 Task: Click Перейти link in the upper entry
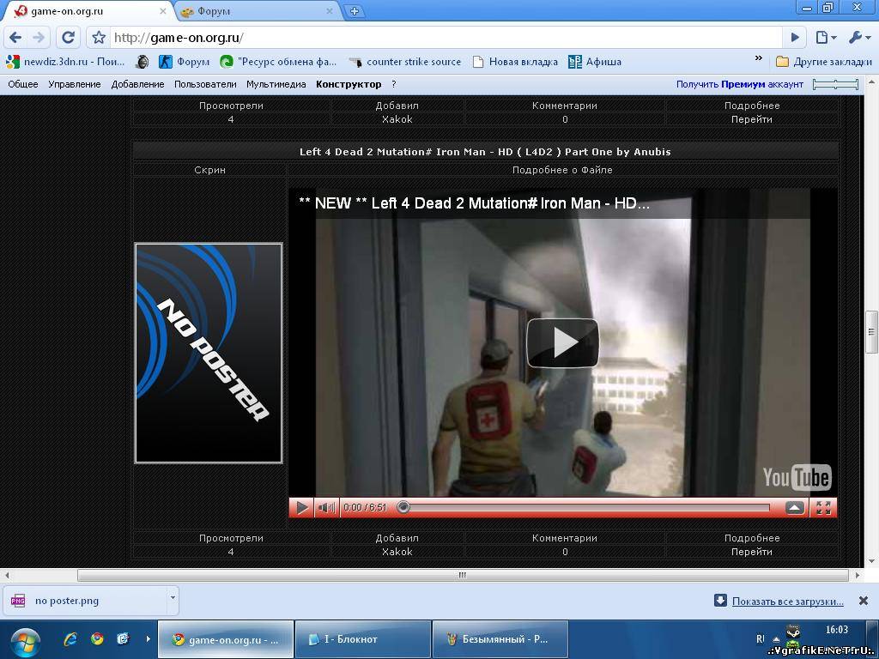coord(751,119)
